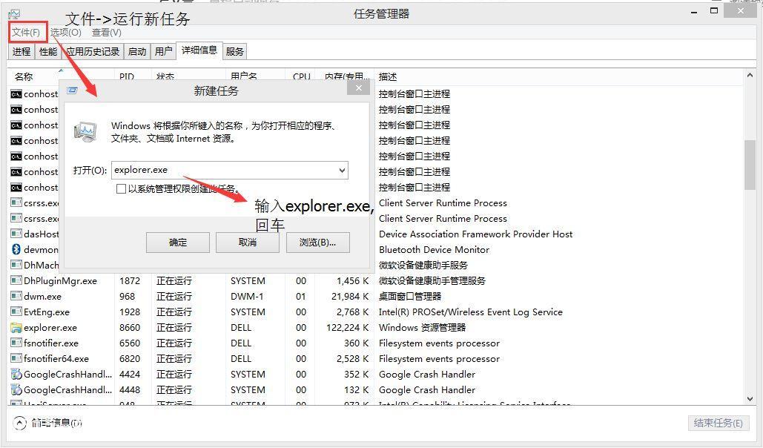Click the scrollbar down arrow
Viewport: 763px width, 448px height.
coord(750,399)
